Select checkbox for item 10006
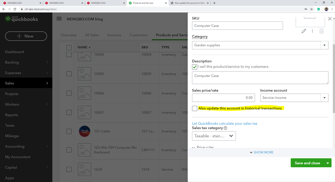The width and height of the screenshot is (335, 182). (69, 93)
